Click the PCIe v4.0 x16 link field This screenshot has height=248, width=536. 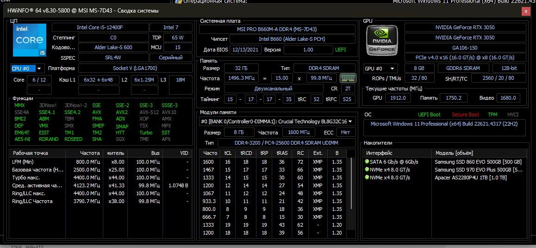pos(465,57)
